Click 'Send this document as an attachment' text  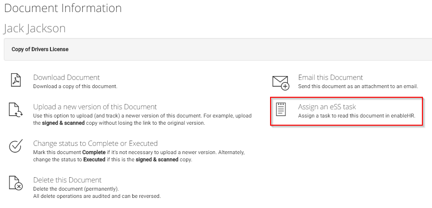358,87
